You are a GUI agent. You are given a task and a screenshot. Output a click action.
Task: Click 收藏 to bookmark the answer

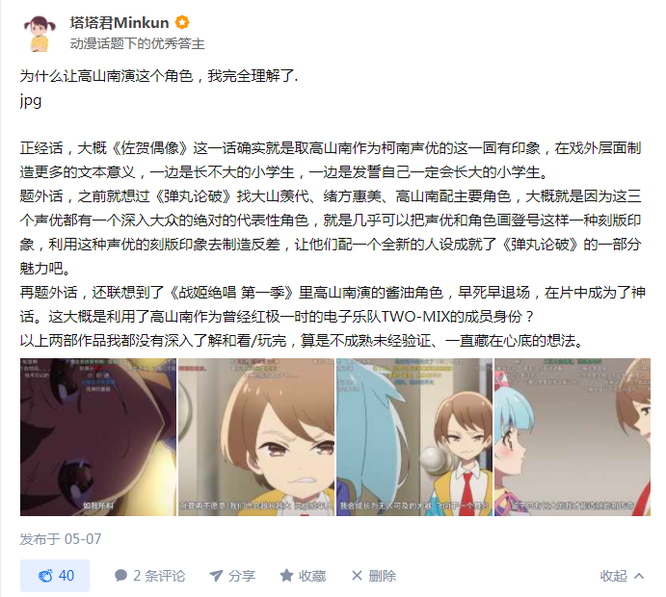pos(312,576)
